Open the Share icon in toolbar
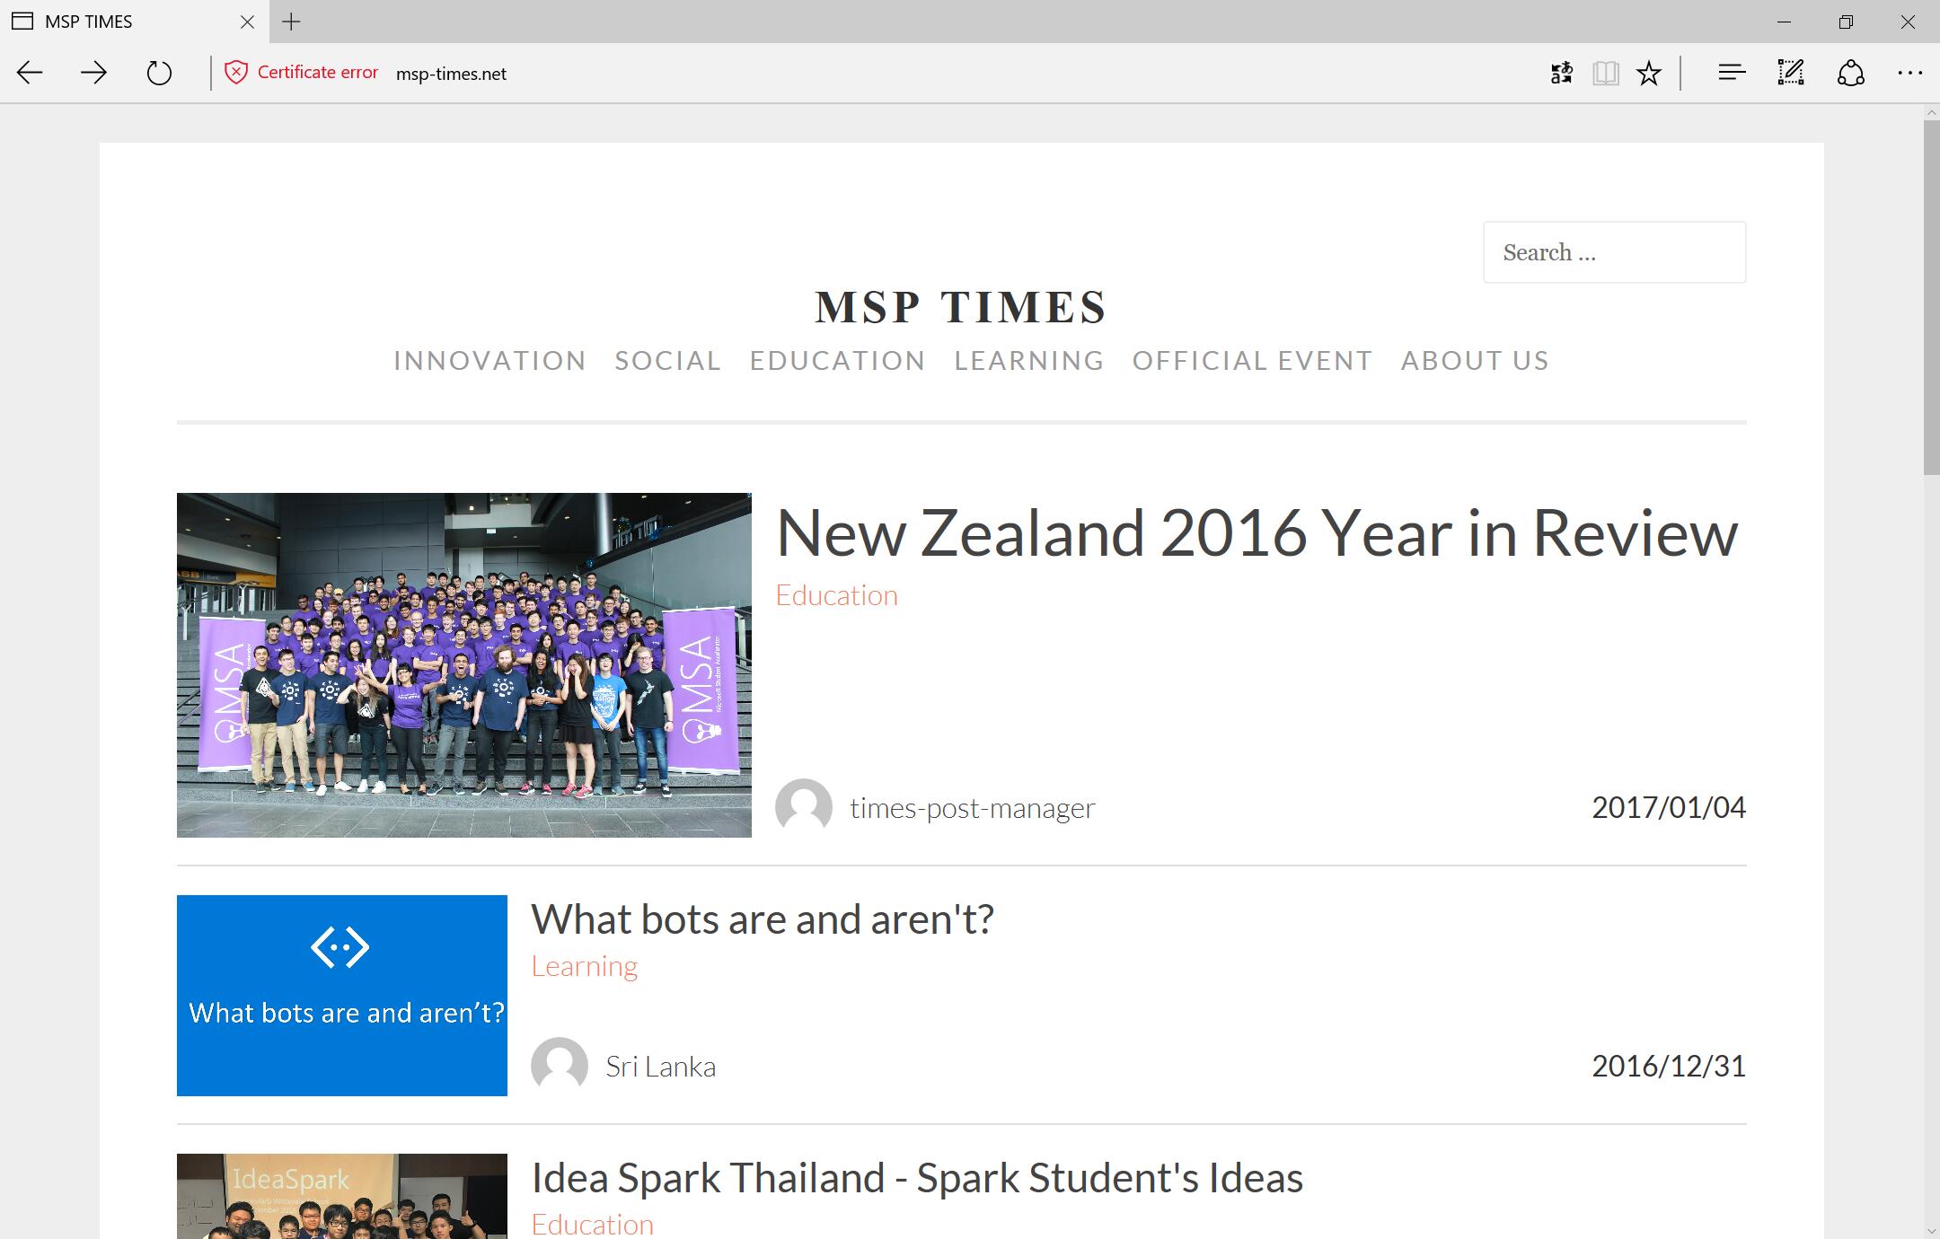The image size is (1940, 1239). [x=1850, y=73]
